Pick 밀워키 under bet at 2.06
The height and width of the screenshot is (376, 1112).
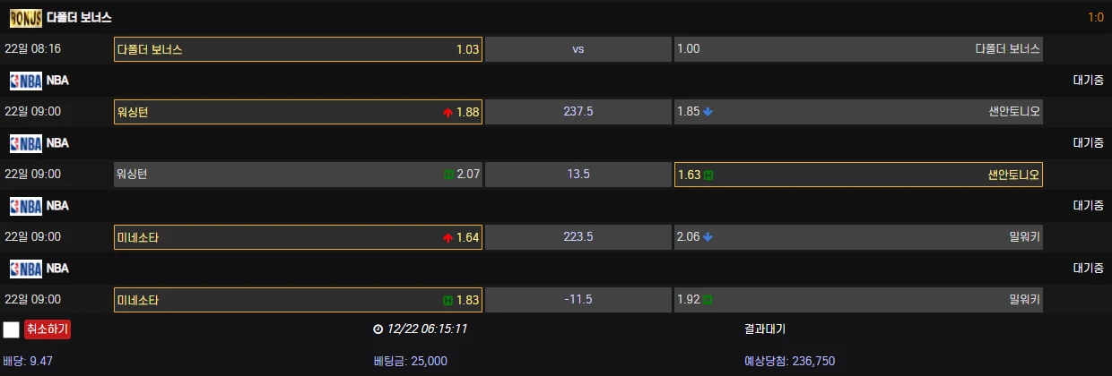pos(858,237)
